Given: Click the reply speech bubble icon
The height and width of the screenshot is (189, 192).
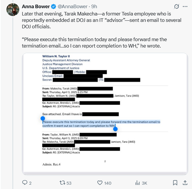Looking at the screenshot, I should (25, 183).
